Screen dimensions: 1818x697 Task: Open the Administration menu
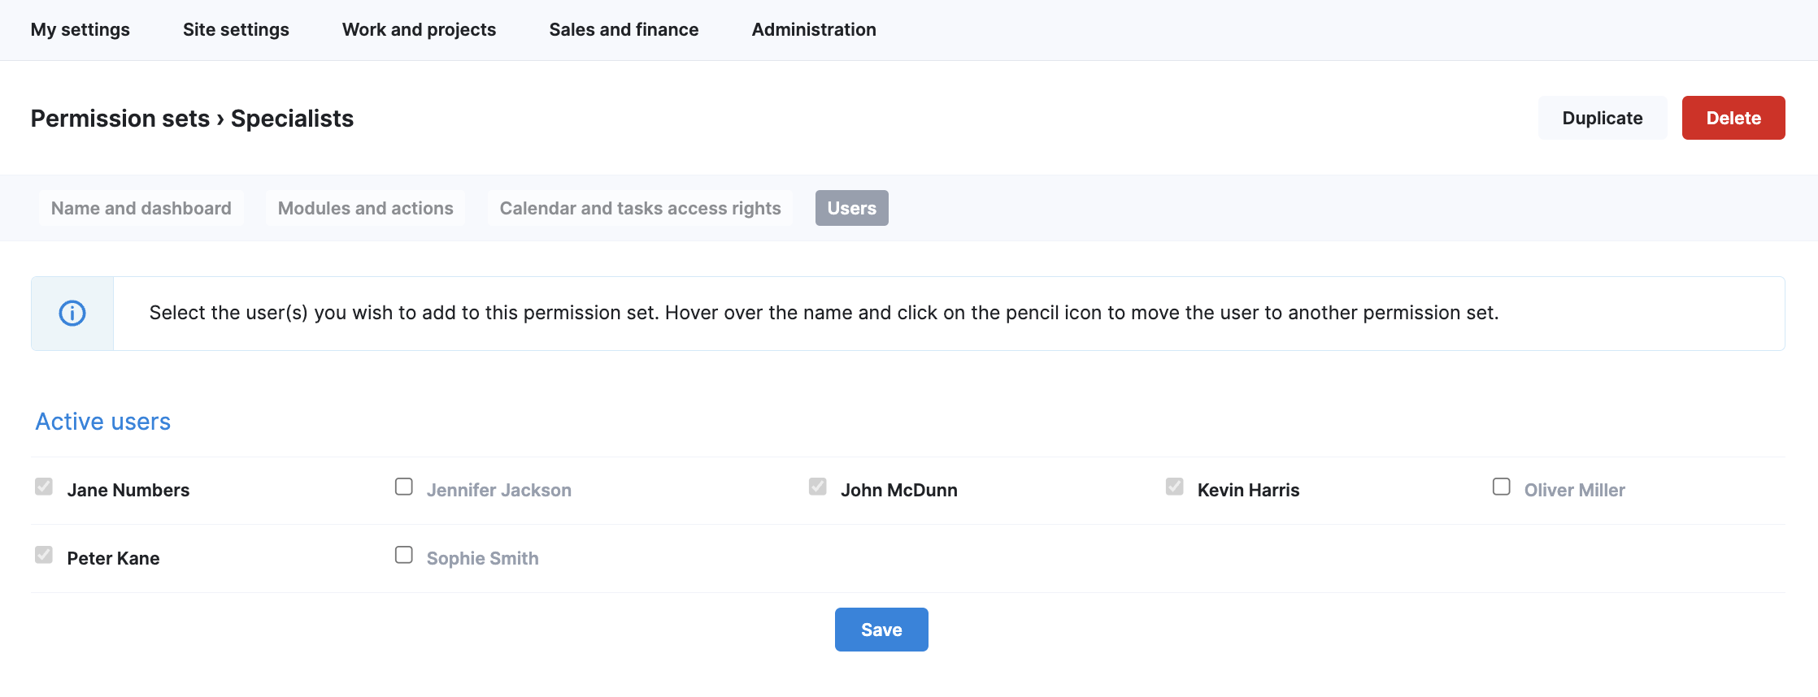(x=814, y=29)
